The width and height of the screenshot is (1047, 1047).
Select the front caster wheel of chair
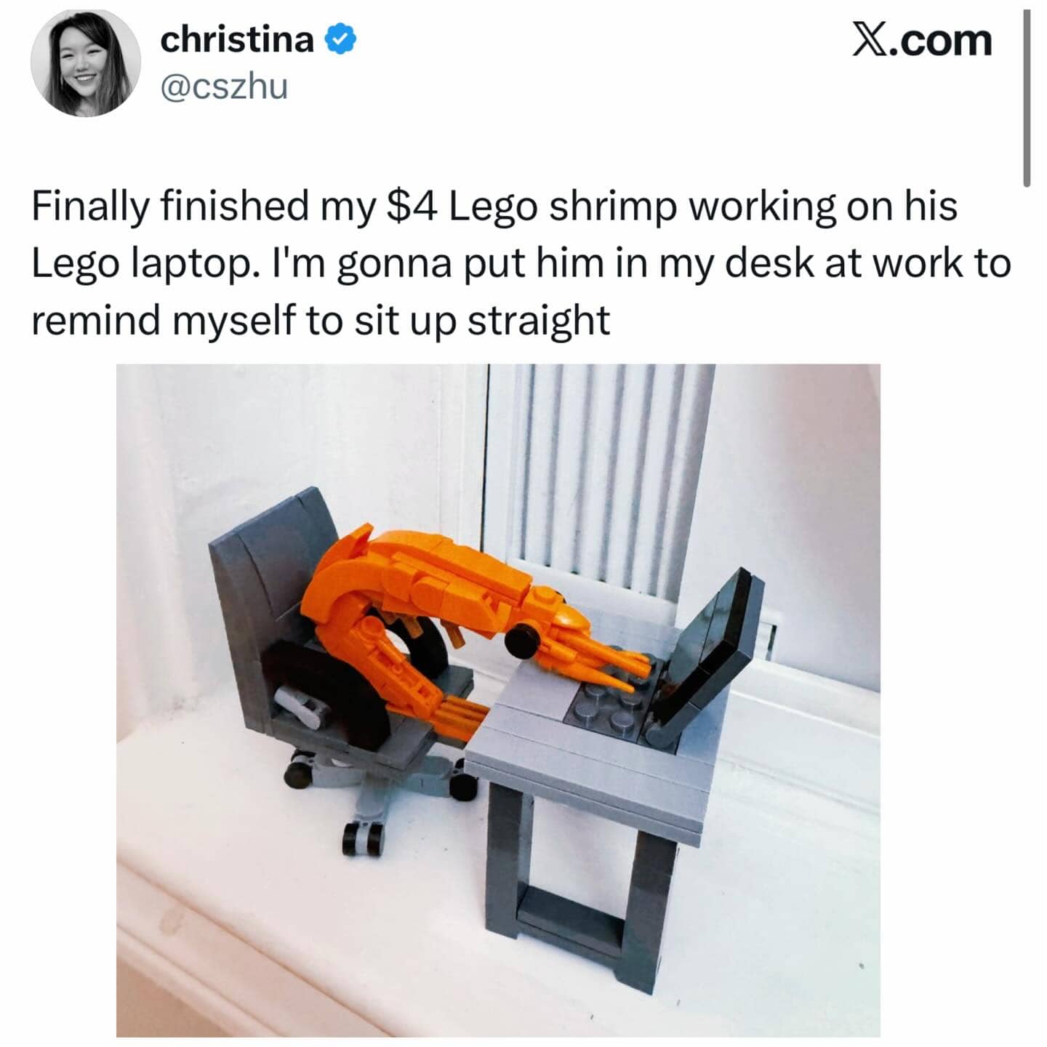coord(363,838)
